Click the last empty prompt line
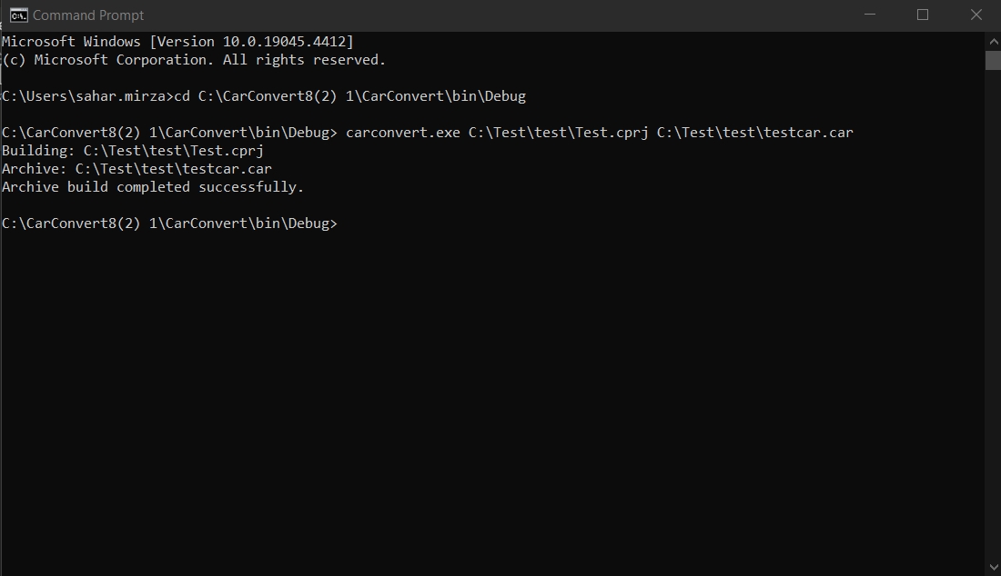Image resolution: width=1001 pixels, height=576 pixels. click(x=169, y=223)
